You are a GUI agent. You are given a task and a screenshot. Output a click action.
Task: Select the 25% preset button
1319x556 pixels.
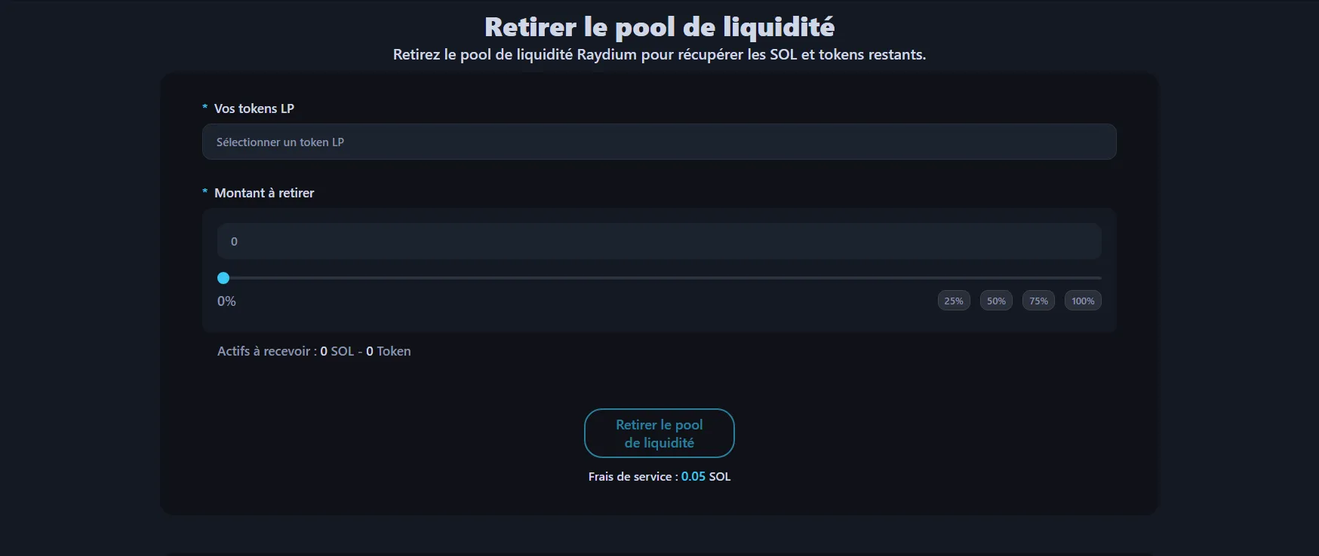[954, 301]
